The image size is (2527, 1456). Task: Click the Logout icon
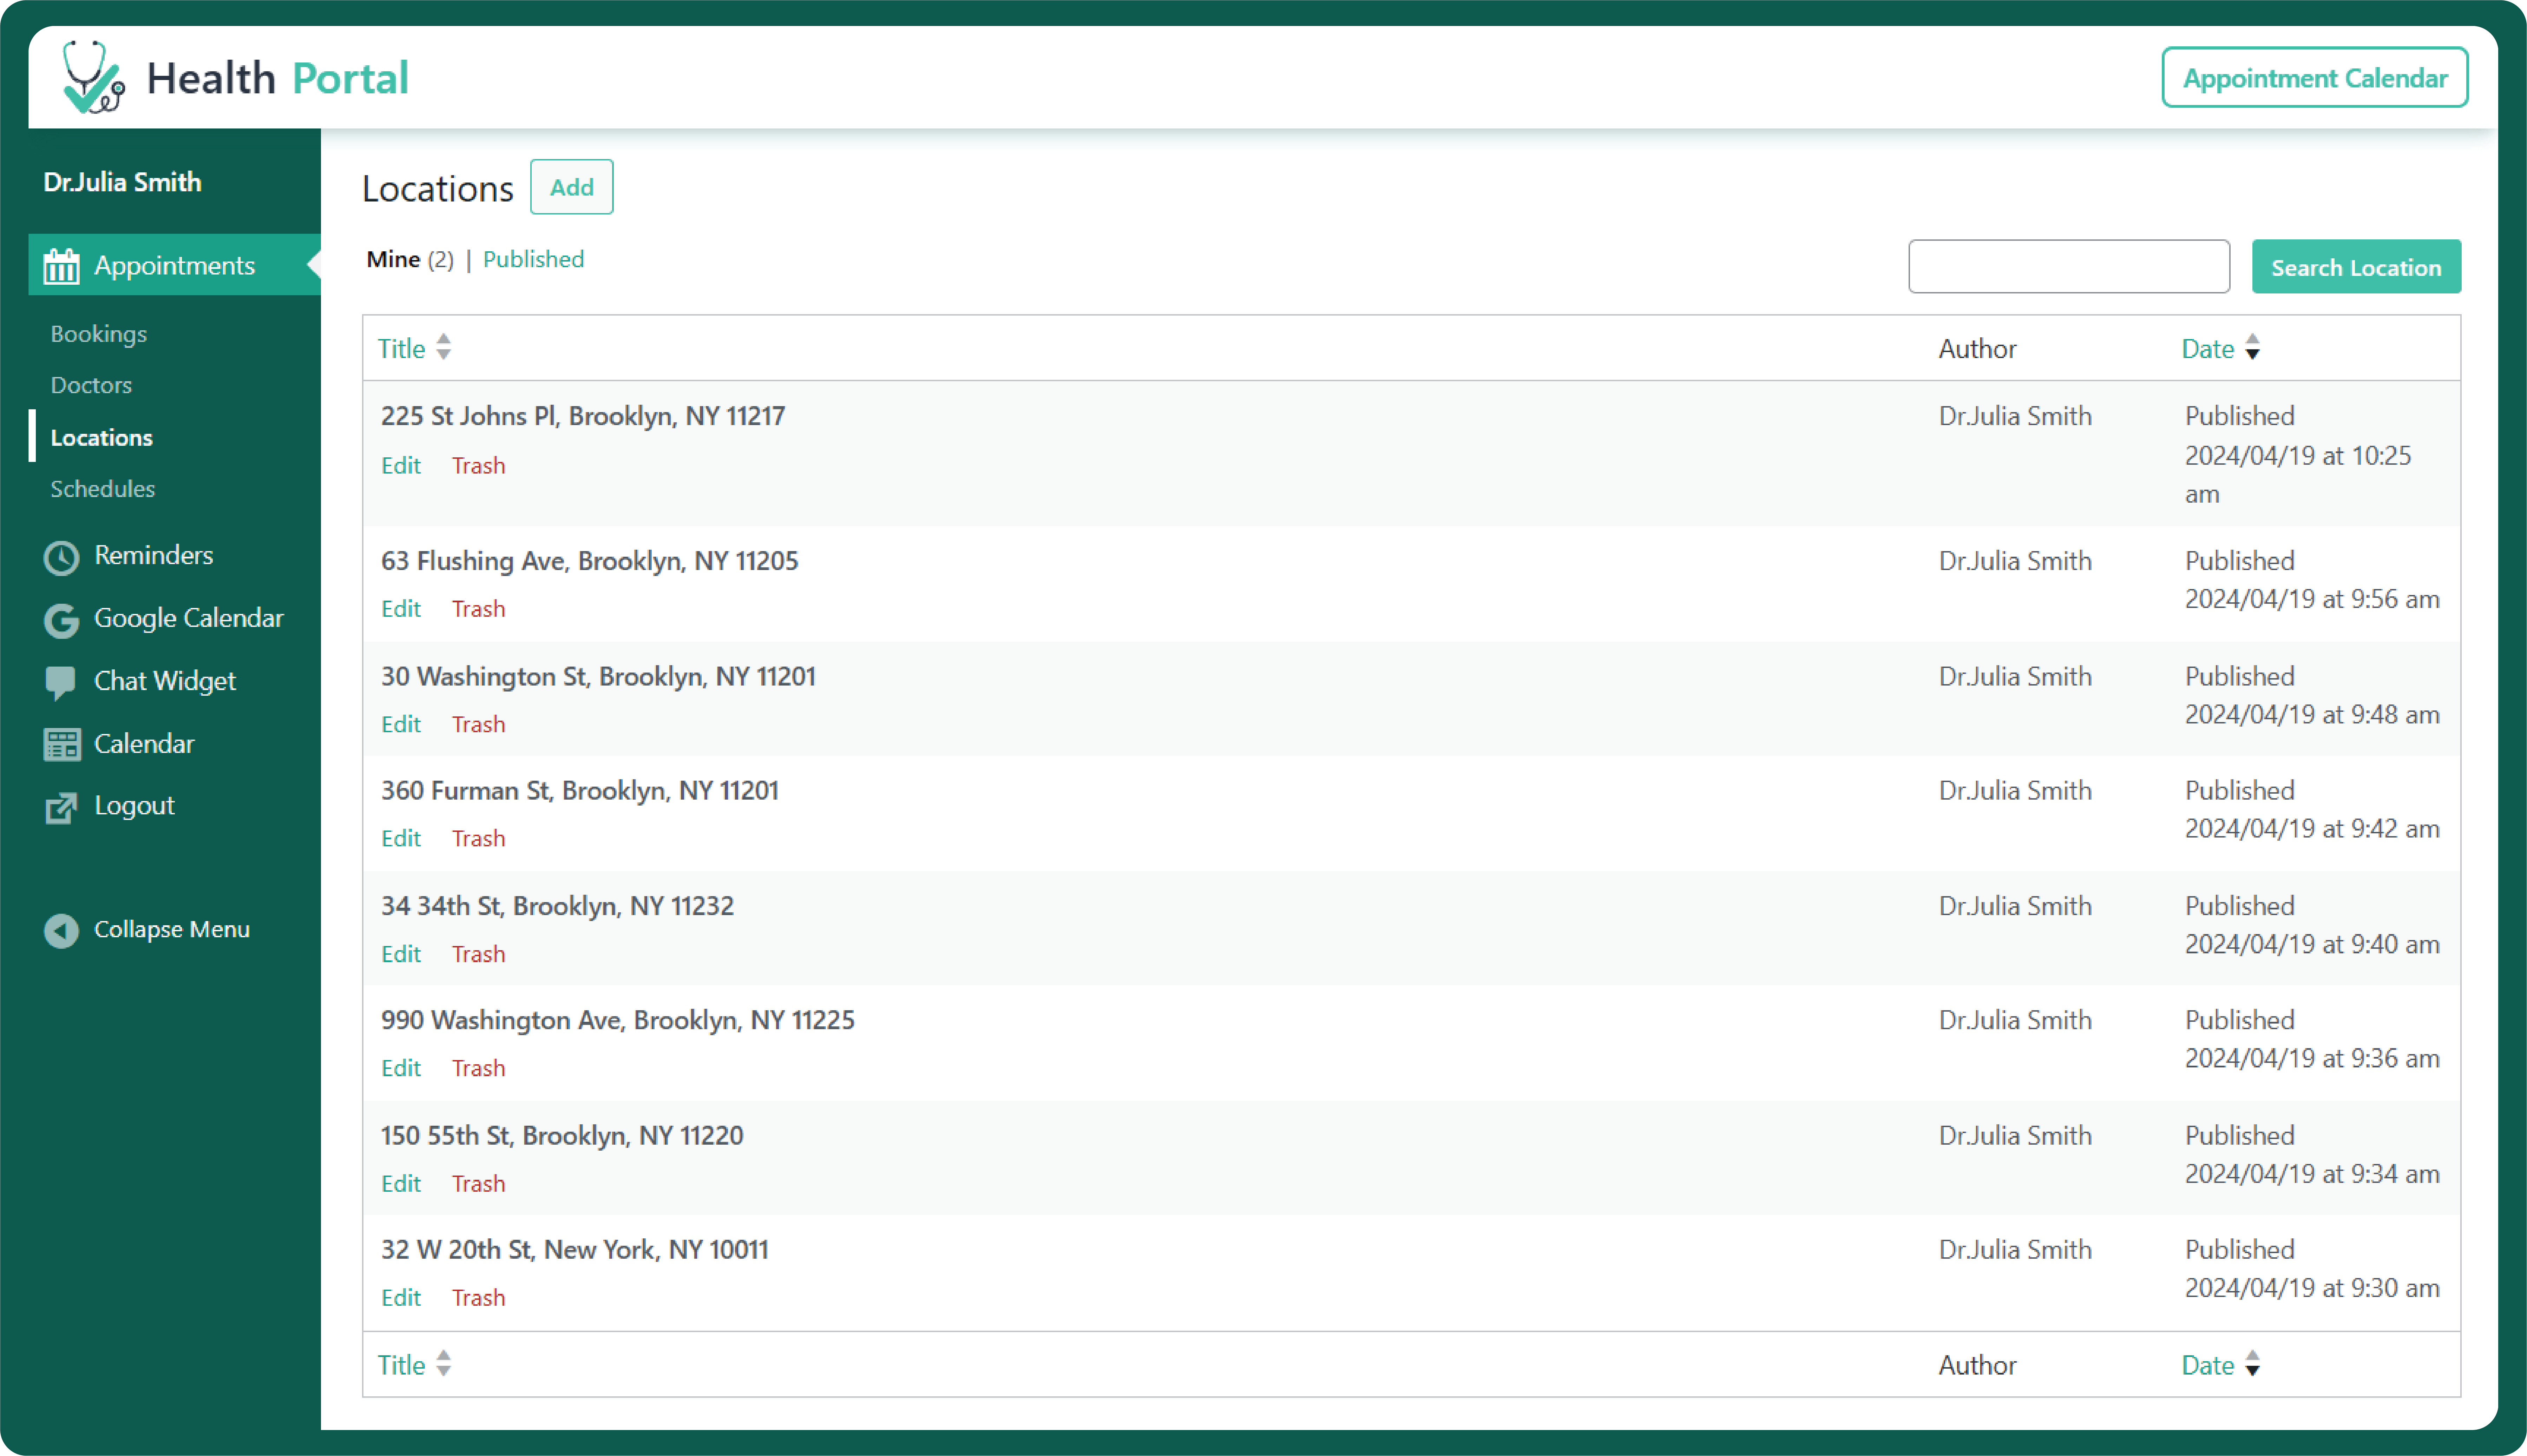61,806
